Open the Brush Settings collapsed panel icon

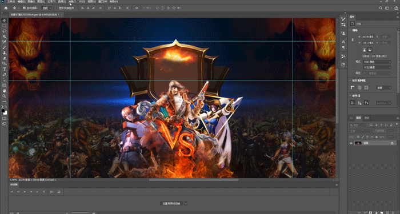tap(343, 19)
